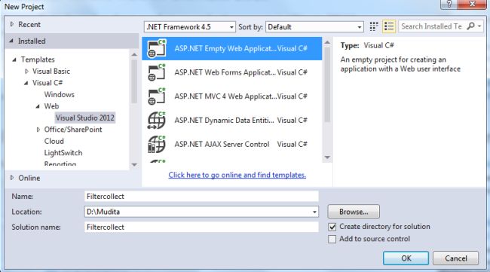Click the OK button
This screenshot has width=490, height=272.
(x=406, y=258)
